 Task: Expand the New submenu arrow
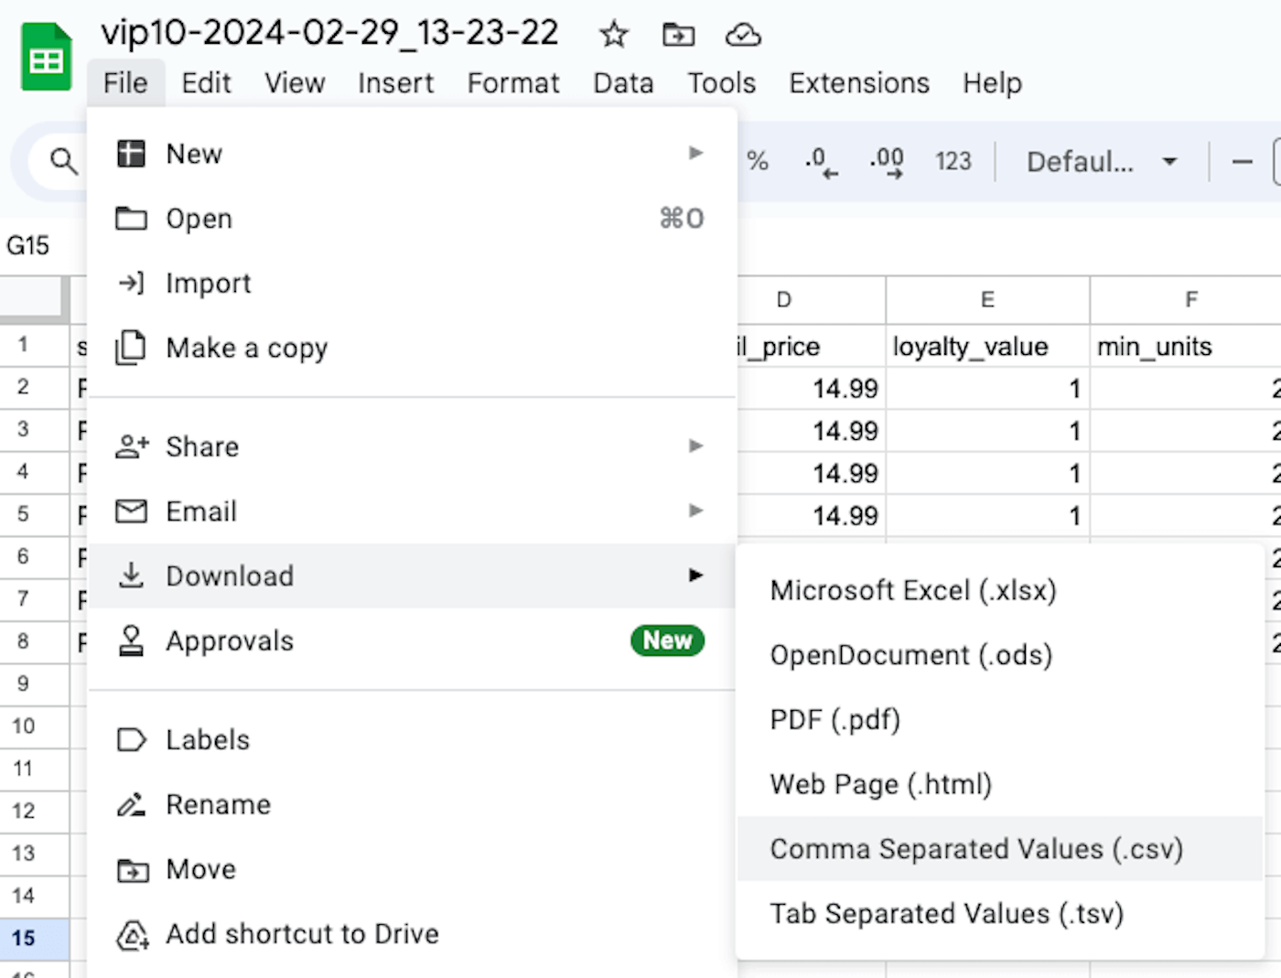pos(696,153)
